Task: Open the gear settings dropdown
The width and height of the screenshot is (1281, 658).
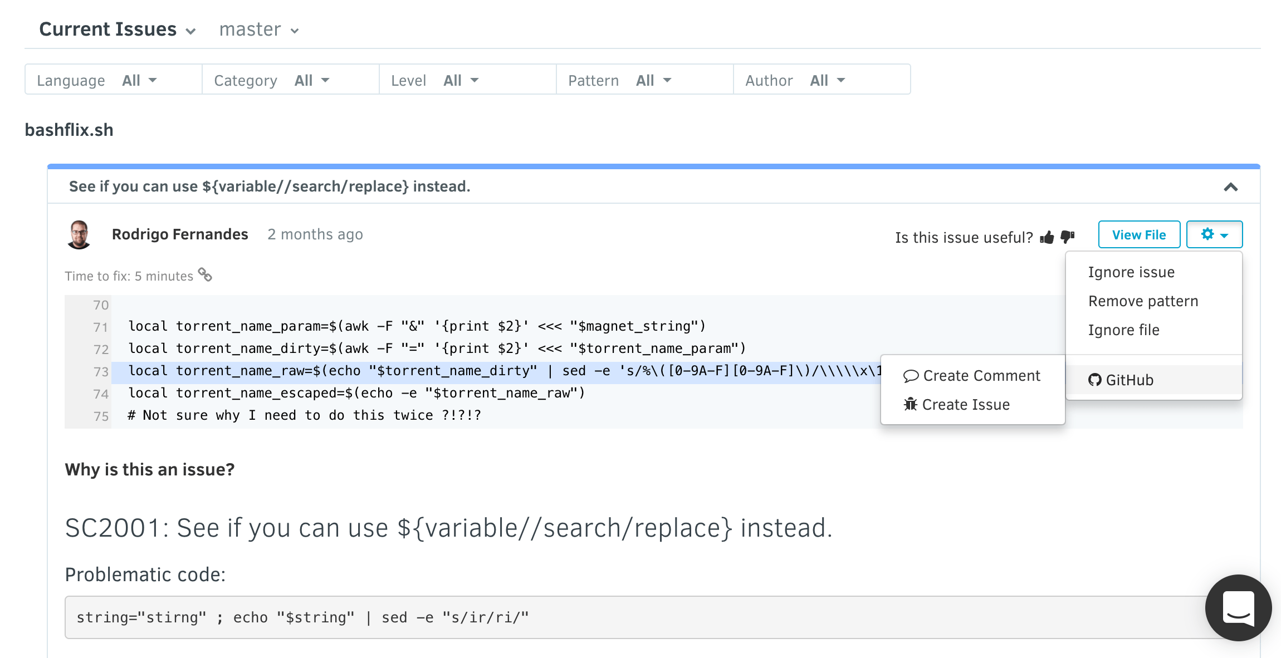Action: point(1214,234)
